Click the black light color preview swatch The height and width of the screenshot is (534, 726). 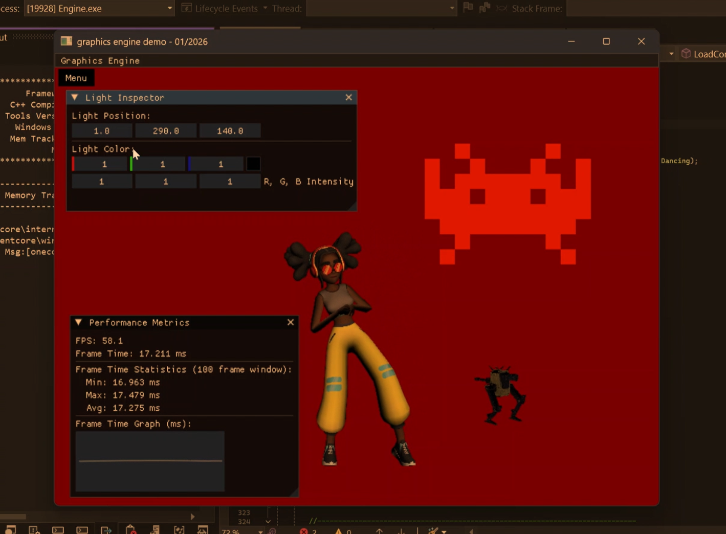point(253,164)
